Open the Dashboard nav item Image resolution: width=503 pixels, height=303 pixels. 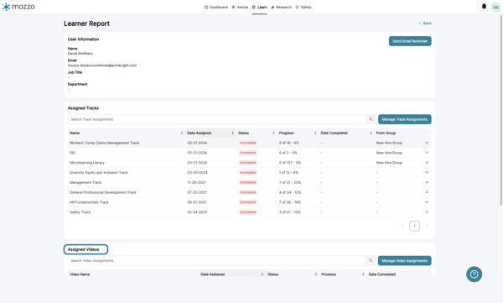point(216,7)
